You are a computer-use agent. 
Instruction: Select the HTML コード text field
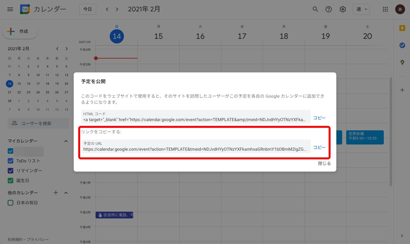click(x=196, y=117)
